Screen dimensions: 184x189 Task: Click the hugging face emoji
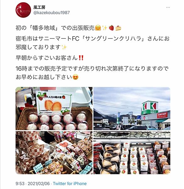(98, 28)
